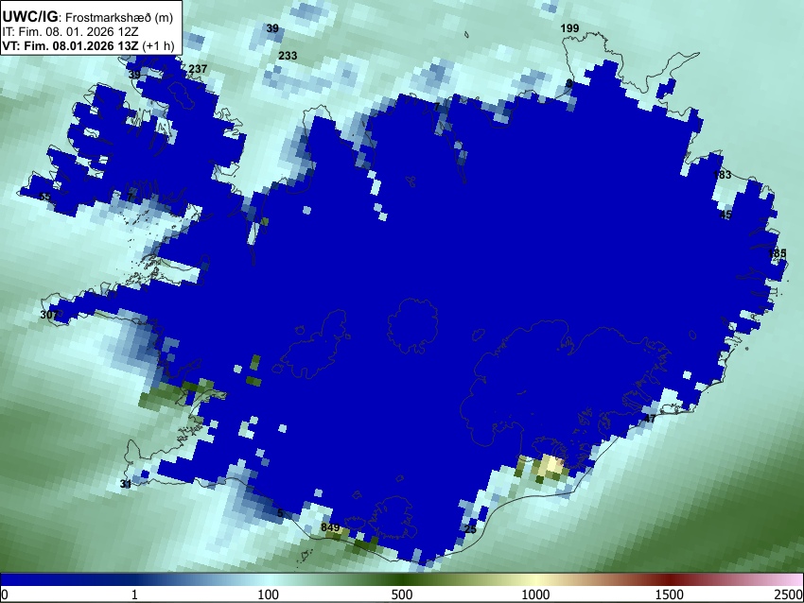Click the 2500 label on the color scale

pos(789,594)
